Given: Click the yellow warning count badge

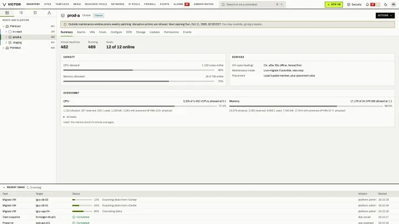Looking at the screenshot, I should [378, 4].
